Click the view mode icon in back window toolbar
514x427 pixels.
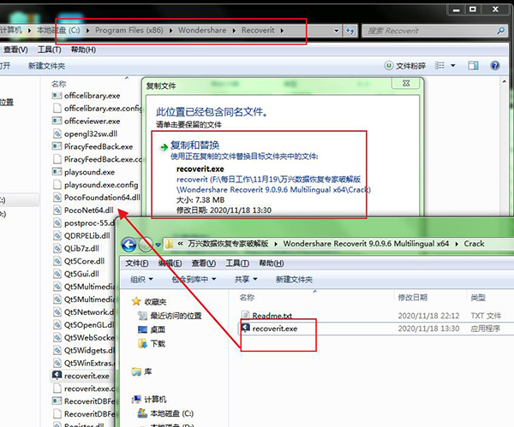click(x=439, y=66)
